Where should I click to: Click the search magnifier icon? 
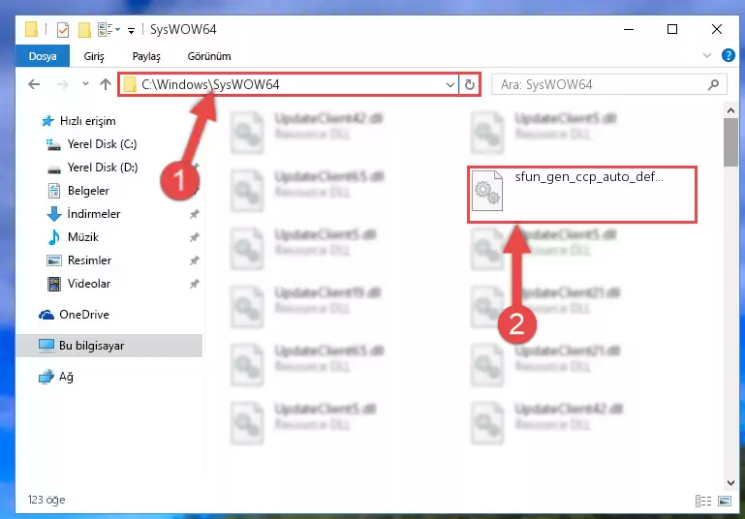(x=713, y=85)
